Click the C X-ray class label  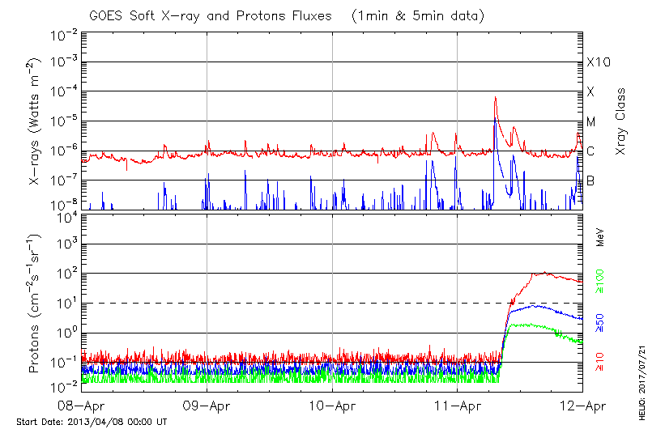tap(590, 151)
